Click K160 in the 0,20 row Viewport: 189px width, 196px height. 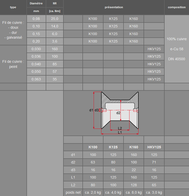point(134,41)
